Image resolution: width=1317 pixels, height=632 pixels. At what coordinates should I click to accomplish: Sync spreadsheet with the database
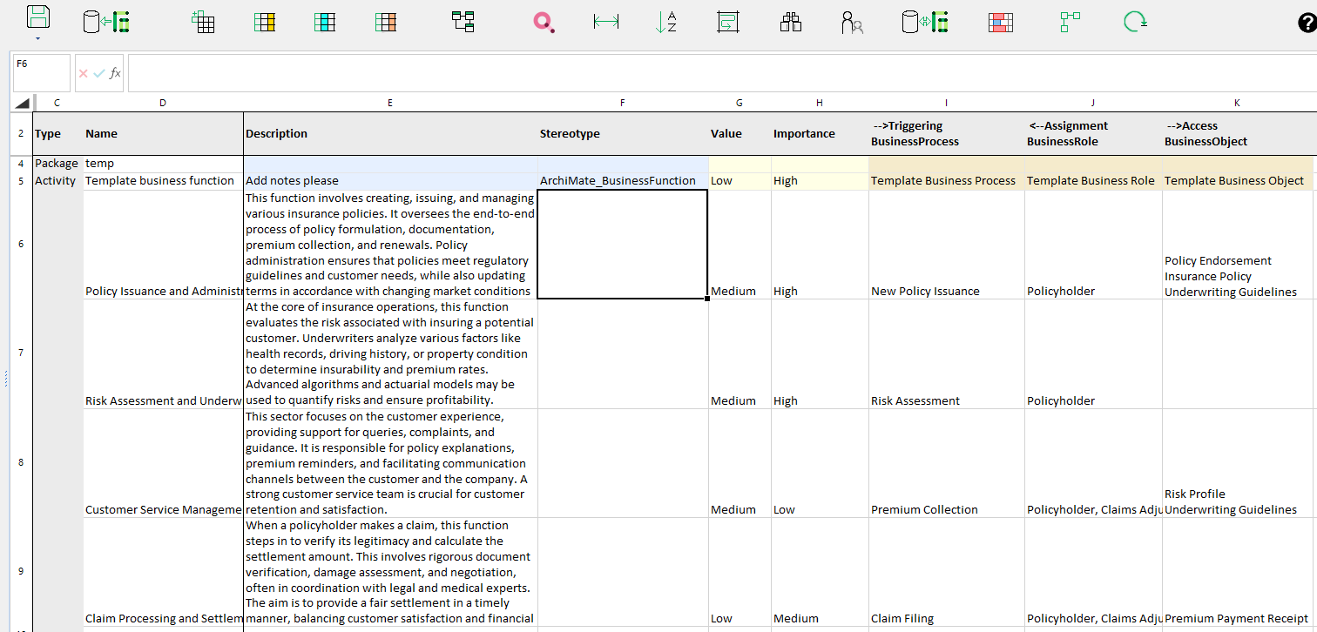925,22
